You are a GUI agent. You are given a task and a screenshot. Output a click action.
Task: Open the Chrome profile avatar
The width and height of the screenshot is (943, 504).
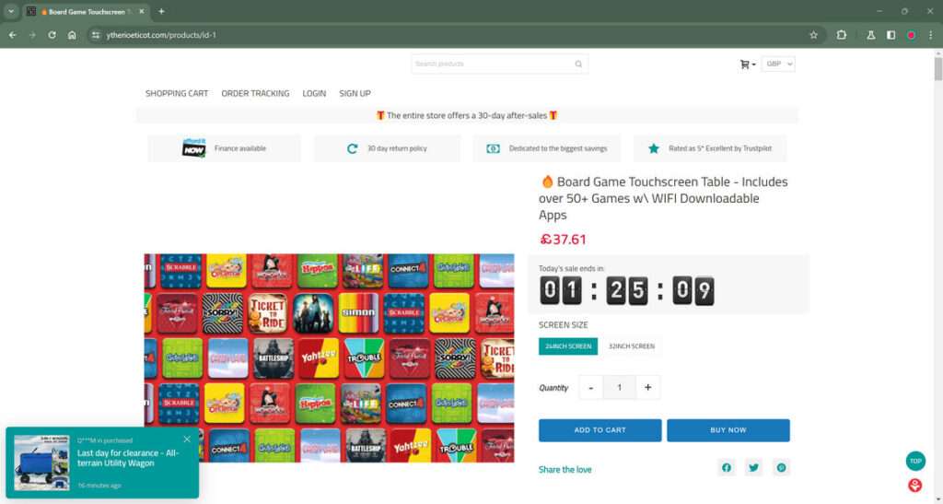click(911, 35)
